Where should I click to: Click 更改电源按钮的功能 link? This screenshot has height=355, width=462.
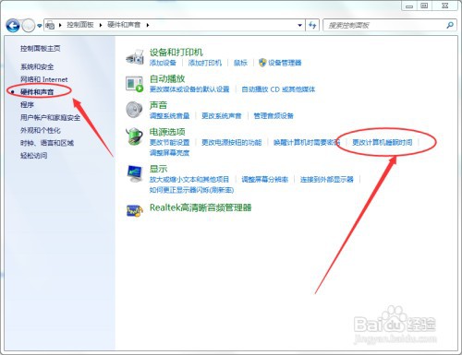(231, 143)
